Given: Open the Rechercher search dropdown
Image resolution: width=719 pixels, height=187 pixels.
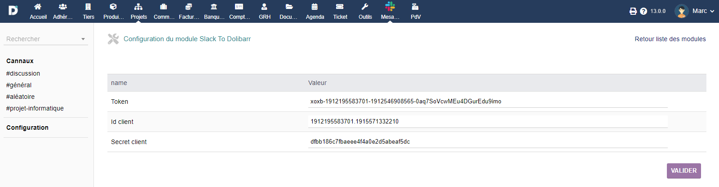Looking at the screenshot, I should pyautogui.click(x=46, y=39).
